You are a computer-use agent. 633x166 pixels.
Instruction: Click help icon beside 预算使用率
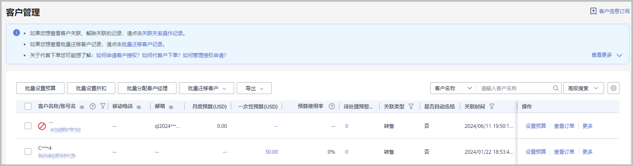(332, 107)
